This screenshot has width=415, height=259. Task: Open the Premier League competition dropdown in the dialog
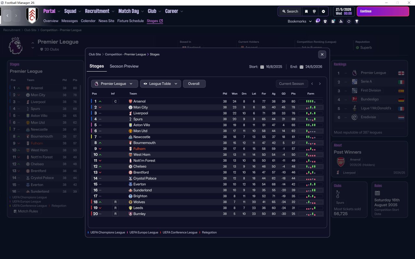114,84
